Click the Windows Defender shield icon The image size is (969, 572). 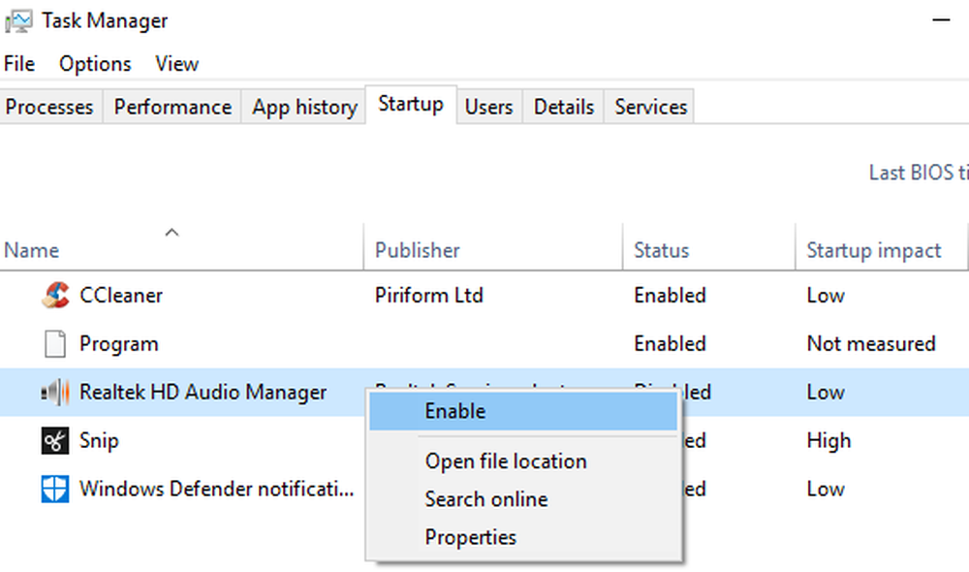point(55,489)
